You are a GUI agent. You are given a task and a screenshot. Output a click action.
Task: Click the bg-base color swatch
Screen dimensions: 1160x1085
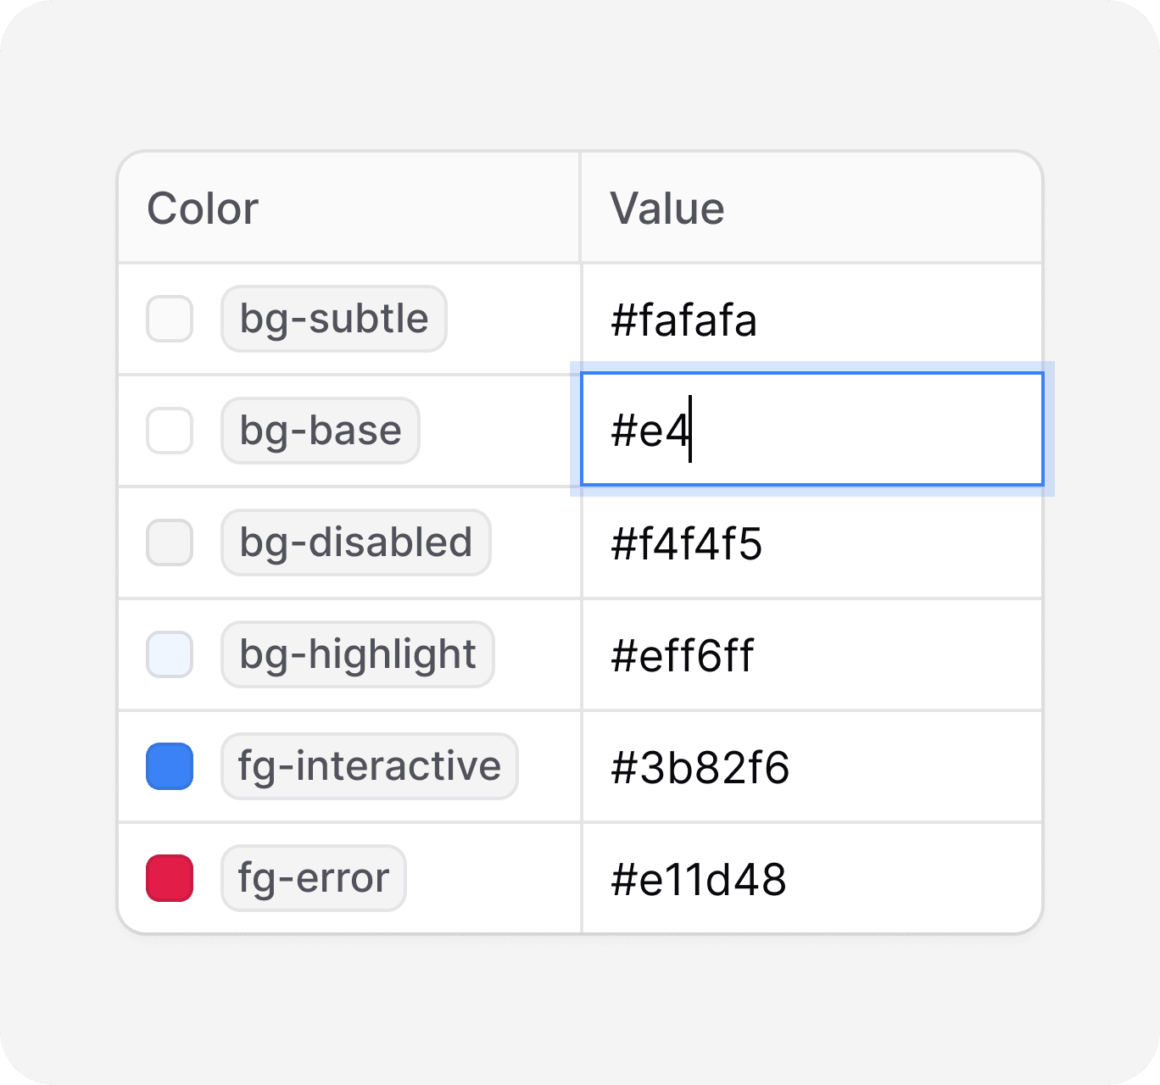170,431
